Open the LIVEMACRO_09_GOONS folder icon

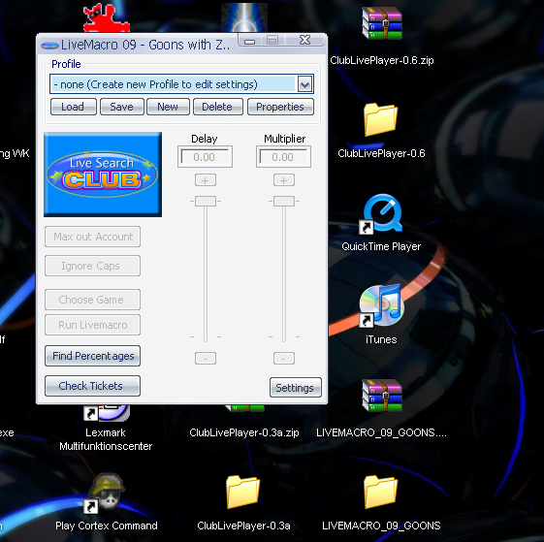(380, 492)
